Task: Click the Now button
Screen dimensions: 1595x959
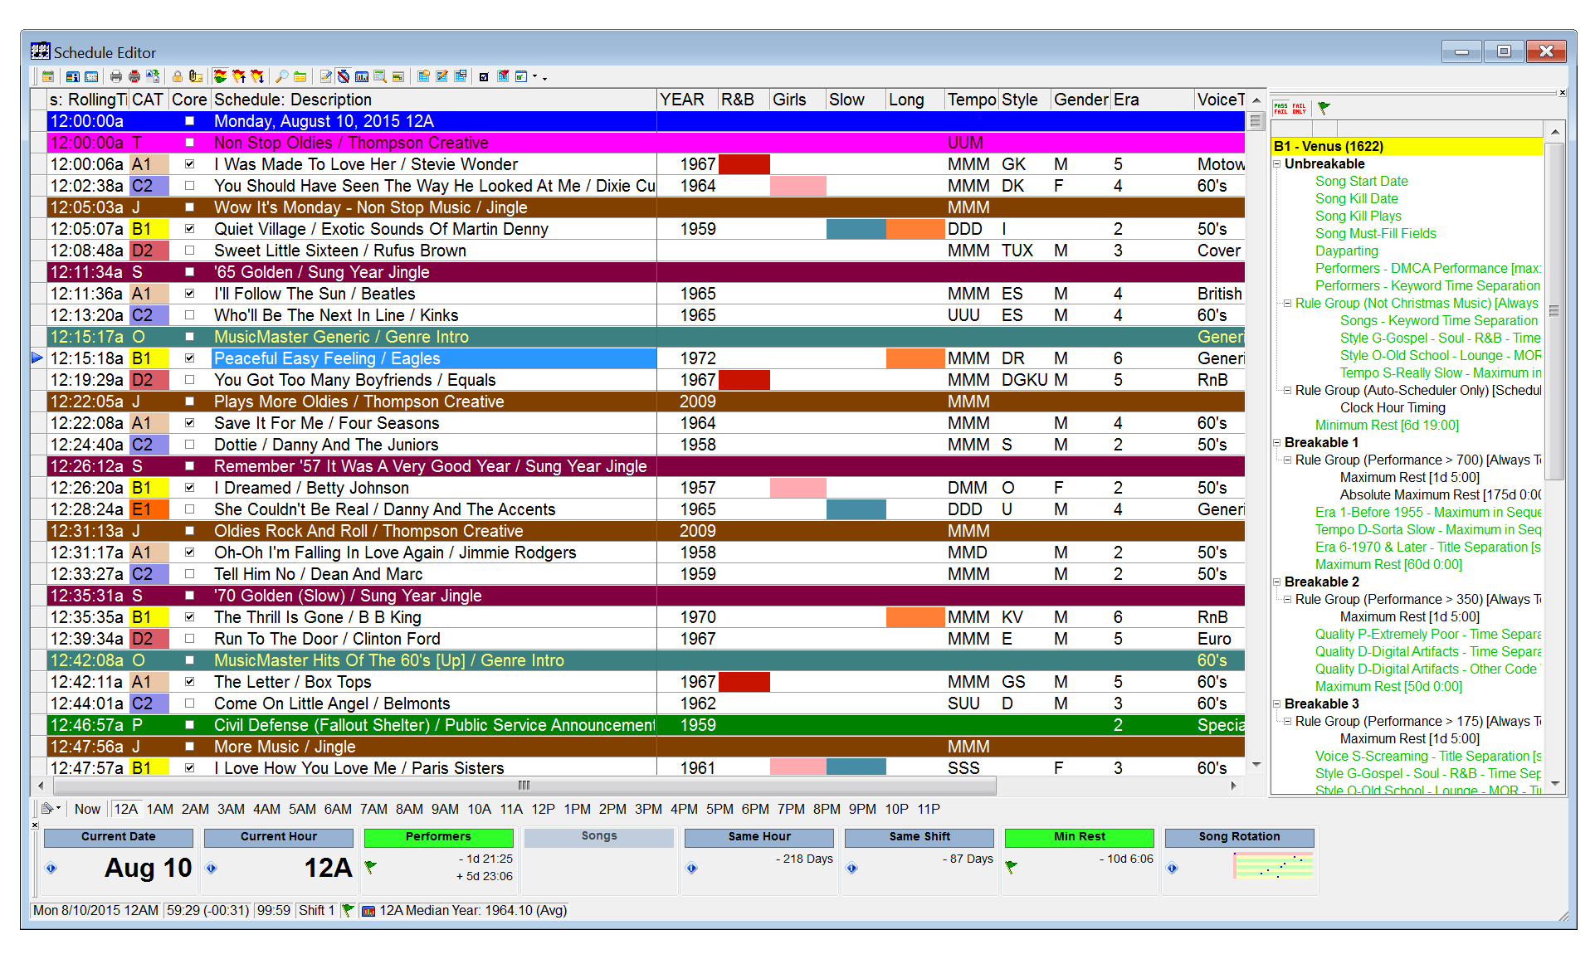Action: 87,809
